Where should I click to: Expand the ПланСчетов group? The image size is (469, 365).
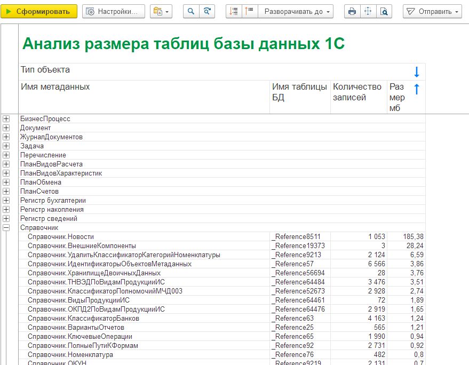point(6,192)
